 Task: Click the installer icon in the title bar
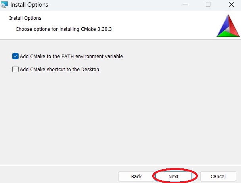(4, 5)
